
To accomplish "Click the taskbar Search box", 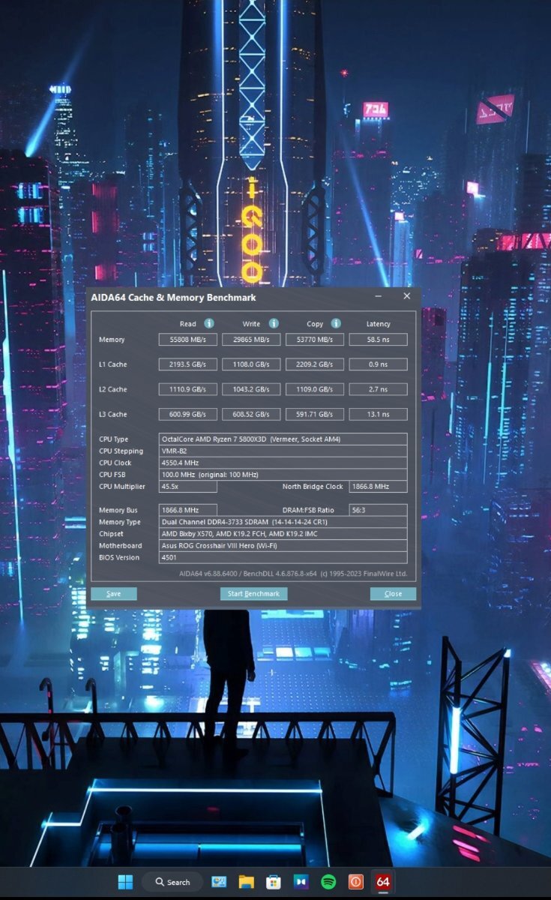I will 172,882.
